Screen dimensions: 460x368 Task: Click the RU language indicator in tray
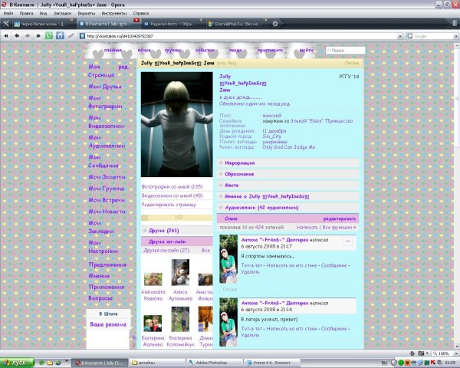(x=384, y=363)
